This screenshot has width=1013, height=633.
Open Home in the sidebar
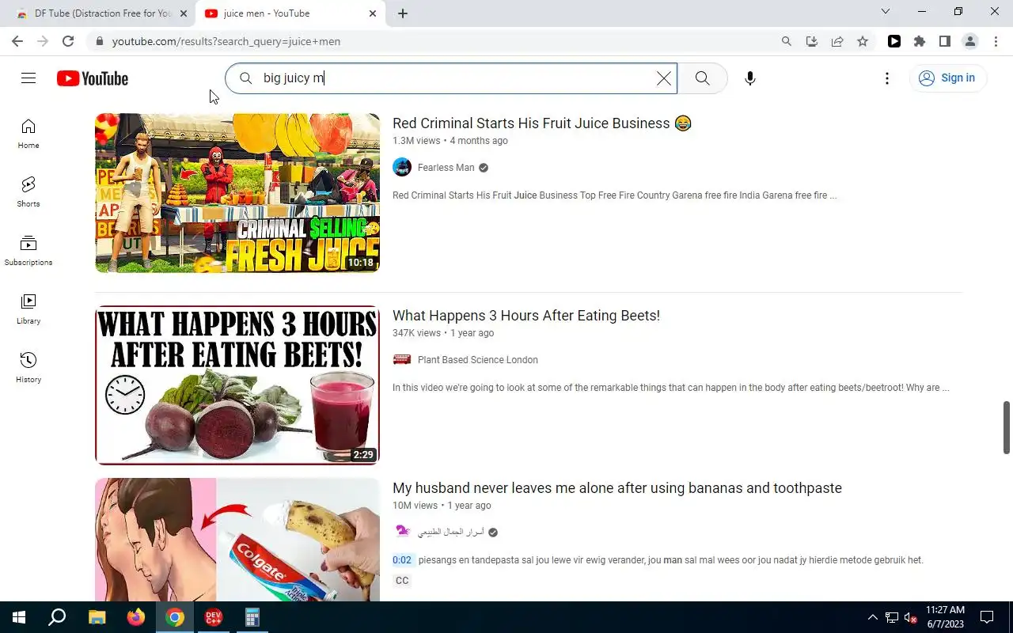[28, 134]
